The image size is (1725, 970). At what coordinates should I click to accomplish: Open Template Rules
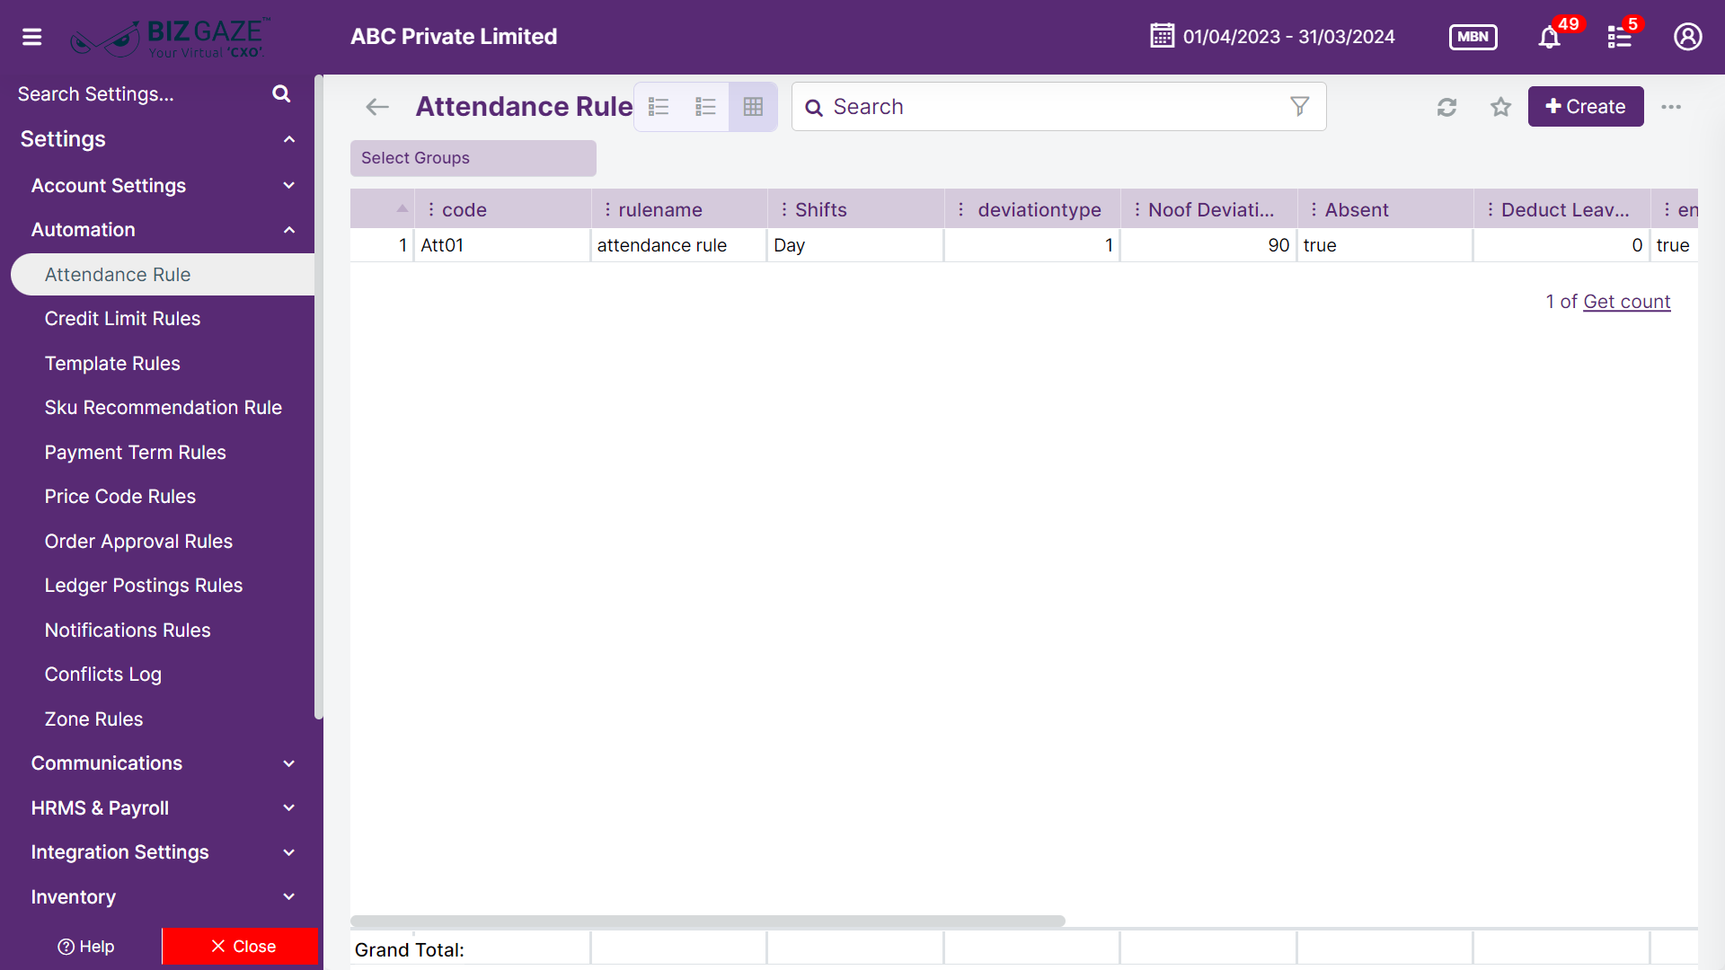click(x=112, y=364)
